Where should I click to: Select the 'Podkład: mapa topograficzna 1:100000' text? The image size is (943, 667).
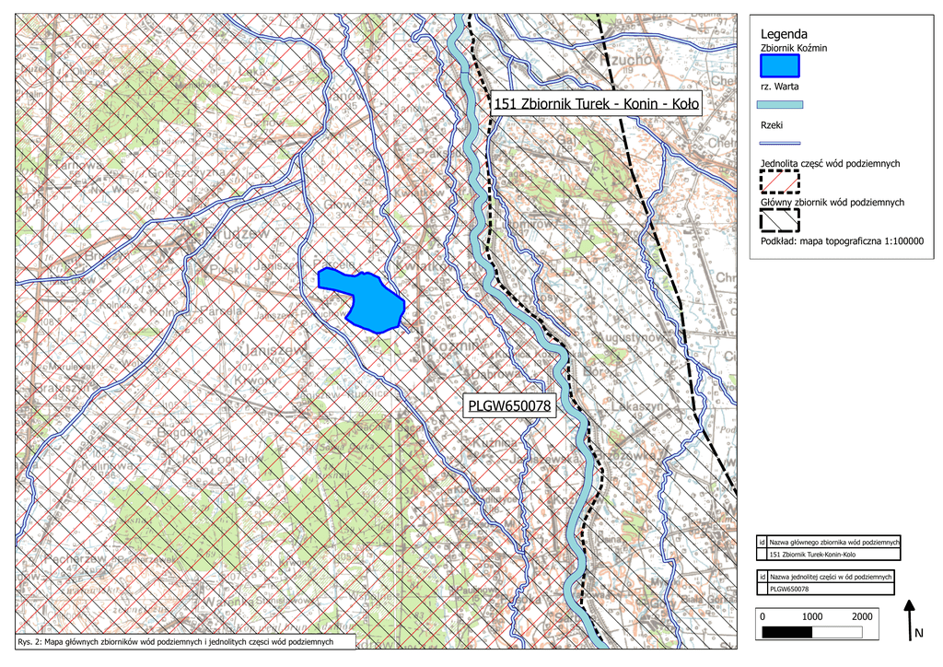842,241
